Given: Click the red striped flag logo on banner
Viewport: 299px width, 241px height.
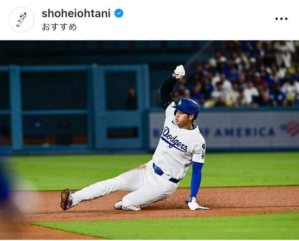Looking at the screenshot, I should tap(289, 128).
